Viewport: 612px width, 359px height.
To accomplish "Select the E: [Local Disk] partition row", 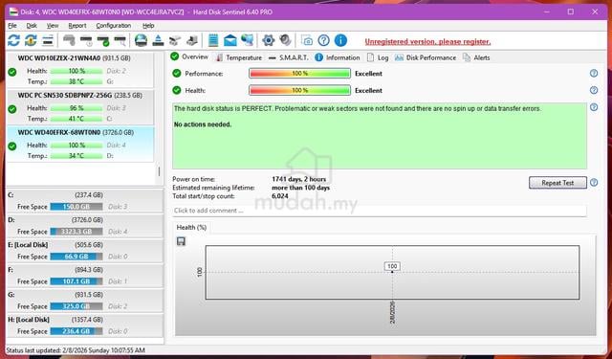I will coord(85,251).
